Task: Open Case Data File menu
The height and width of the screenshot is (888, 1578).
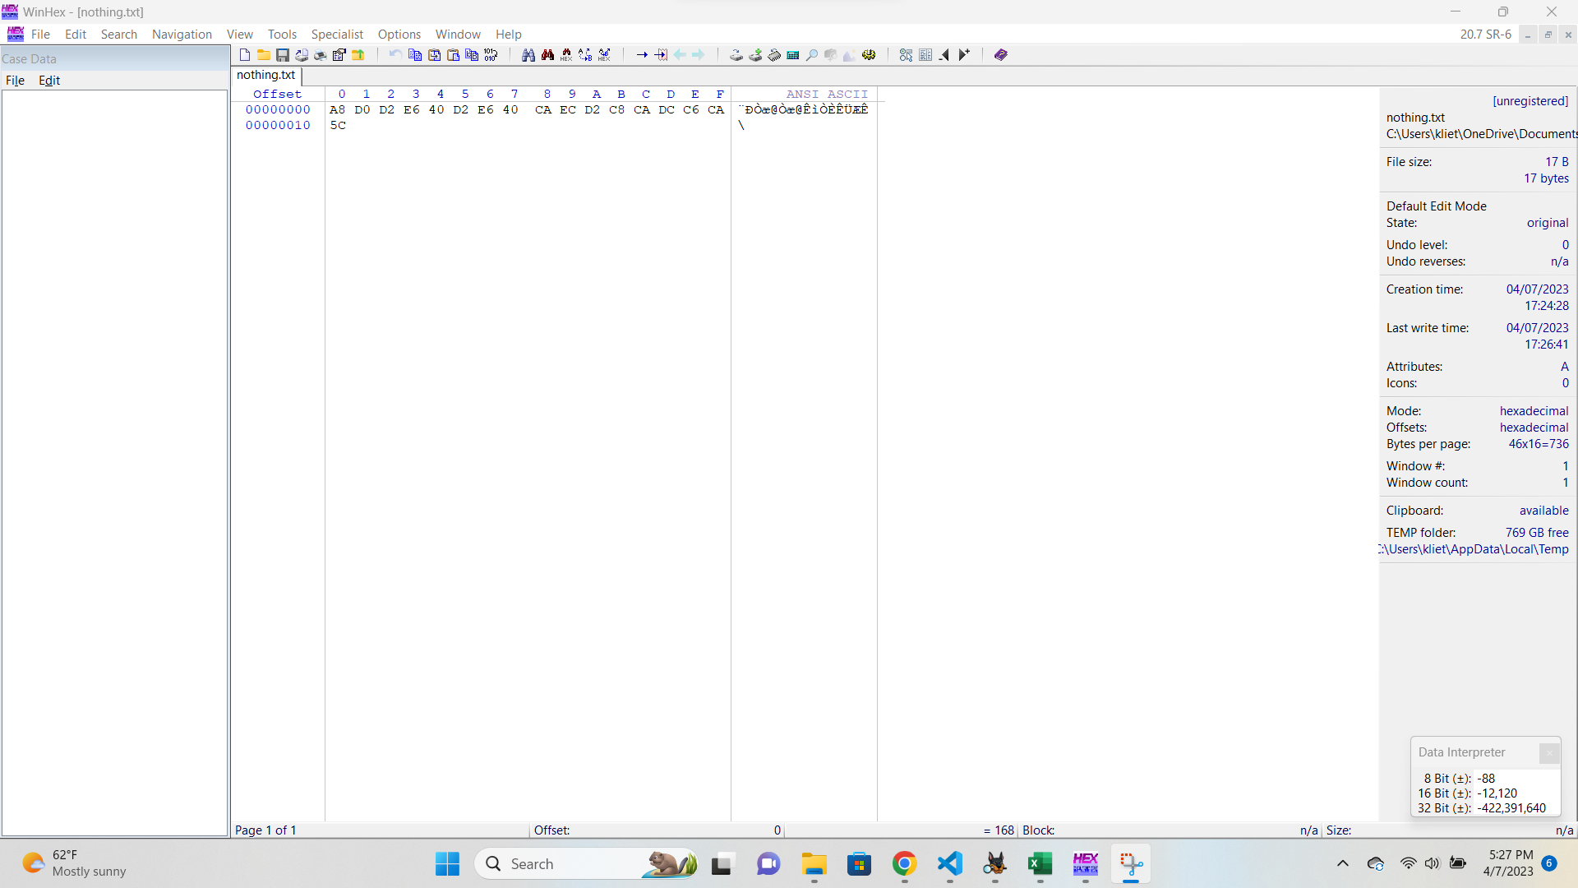Action: tap(15, 80)
